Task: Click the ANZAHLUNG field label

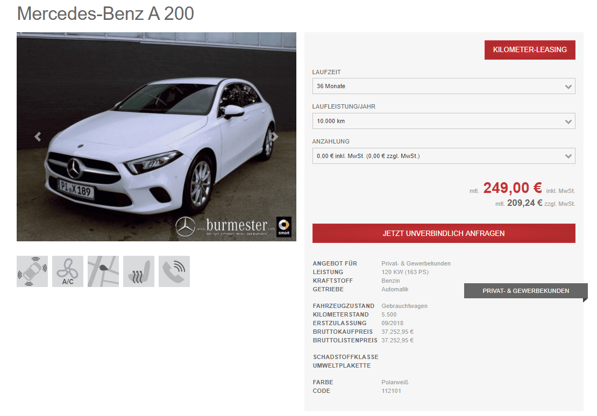Action: coord(331,141)
